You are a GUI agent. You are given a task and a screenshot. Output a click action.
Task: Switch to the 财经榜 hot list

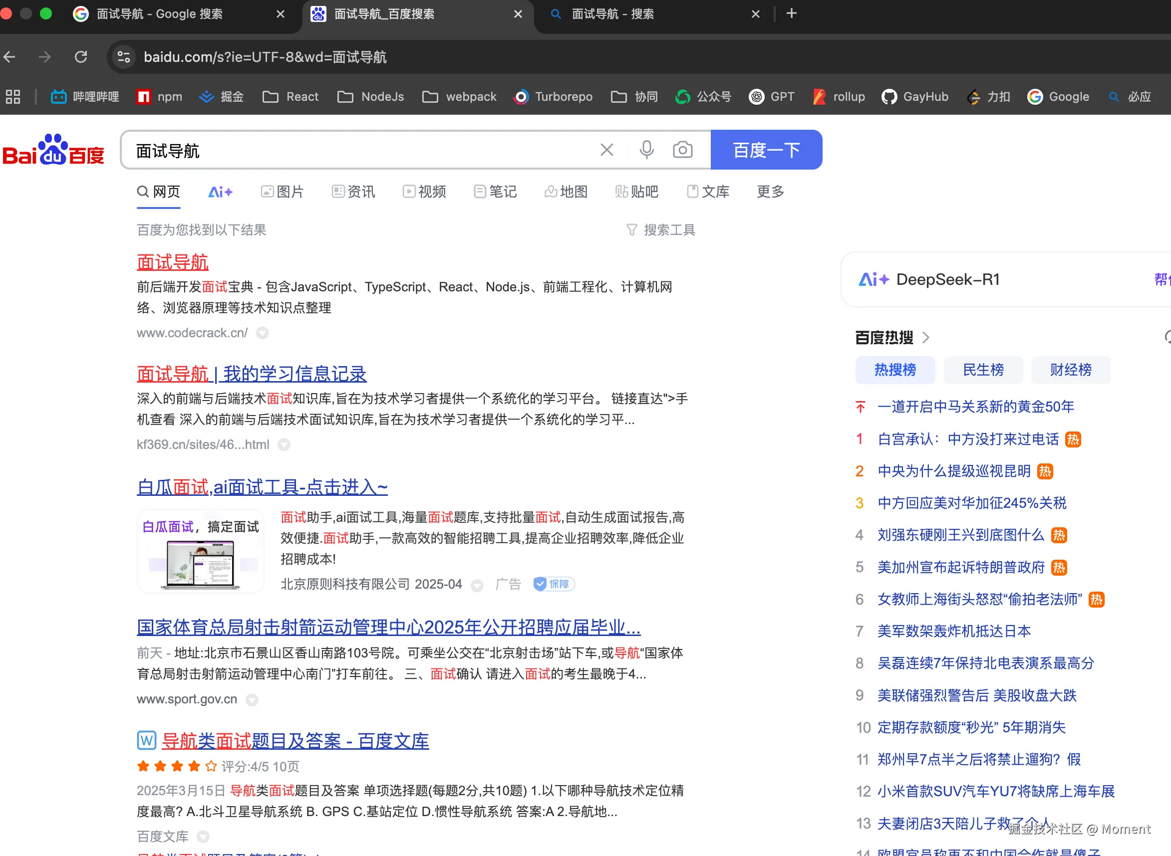[x=1070, y=370]
